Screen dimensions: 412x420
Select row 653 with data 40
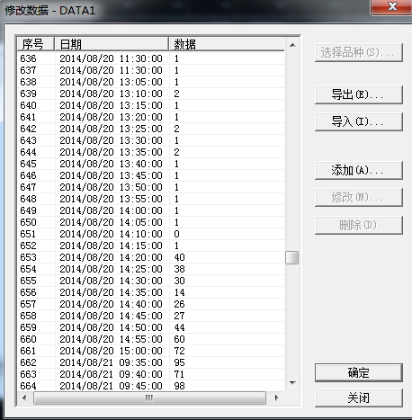pos(151,257)
